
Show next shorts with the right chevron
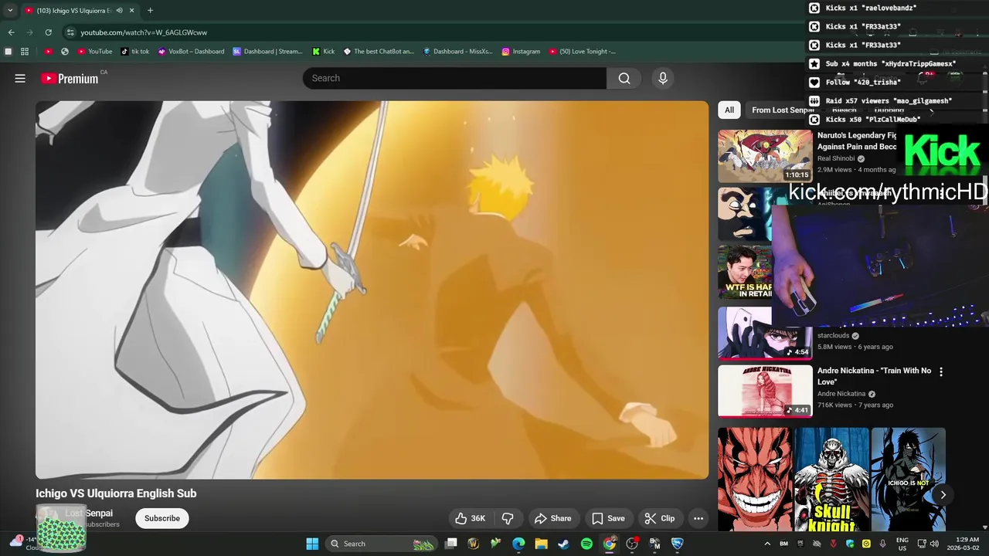(943, 495)
